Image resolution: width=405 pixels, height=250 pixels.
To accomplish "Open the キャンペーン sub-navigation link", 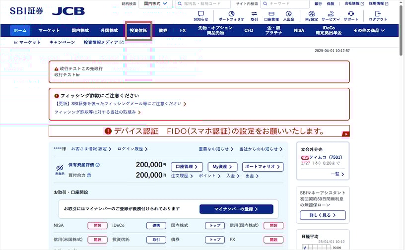I will (62, 42).
